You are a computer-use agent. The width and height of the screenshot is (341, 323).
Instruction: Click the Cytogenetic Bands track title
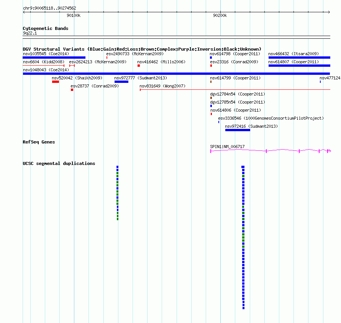tap(46, 28)
